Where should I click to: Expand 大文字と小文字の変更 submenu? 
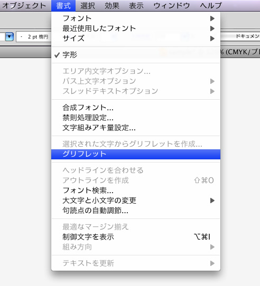136,201
